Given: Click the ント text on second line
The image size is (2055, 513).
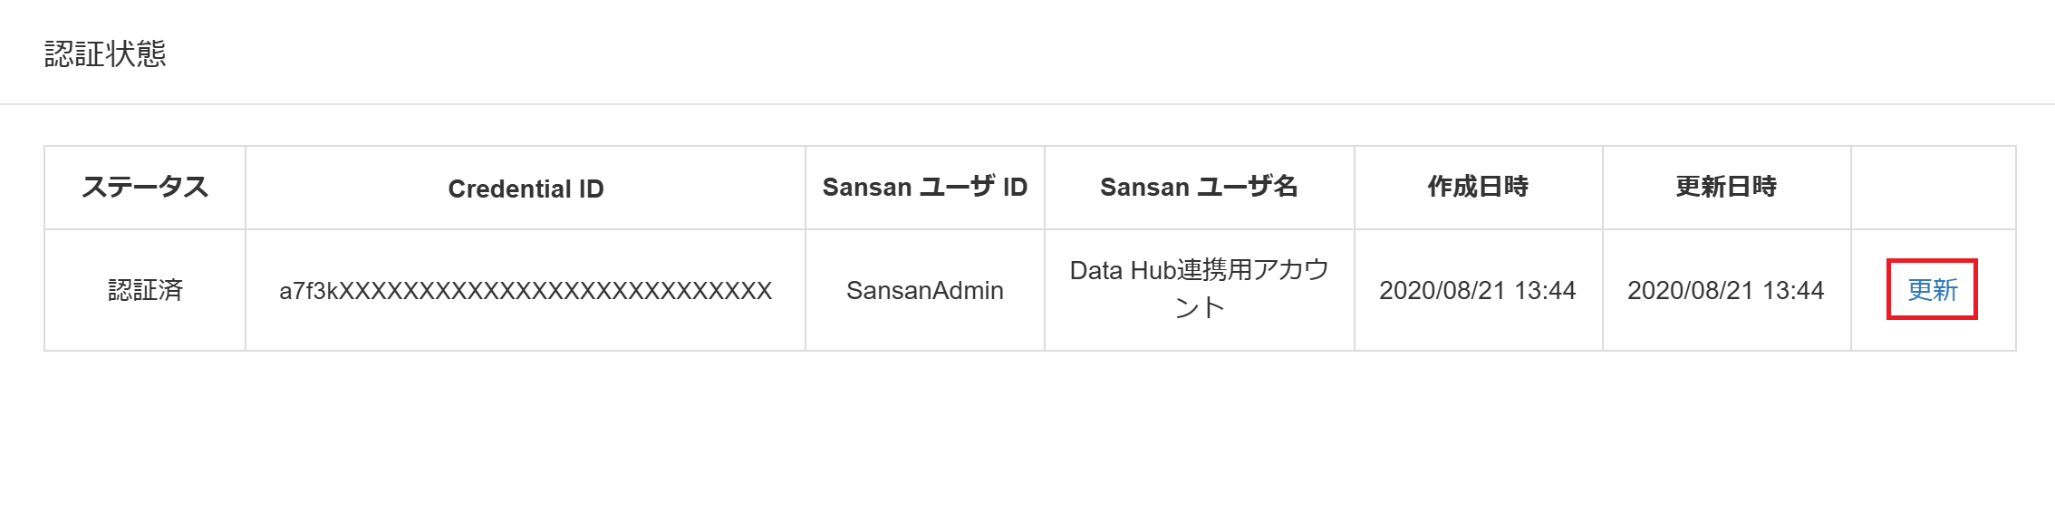Looking at the screenshot, I should pos(1200,308).
